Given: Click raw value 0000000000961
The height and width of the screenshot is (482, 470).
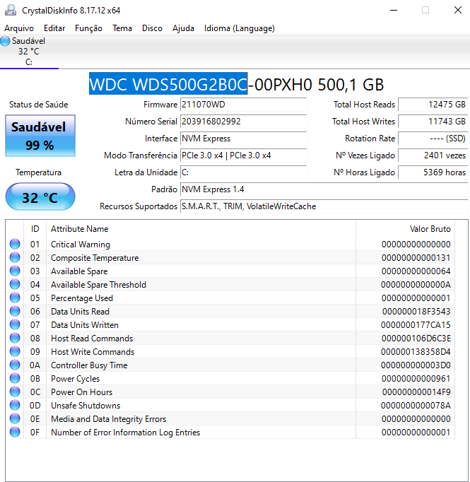Looking at the screenshot, I should [416, 379].
